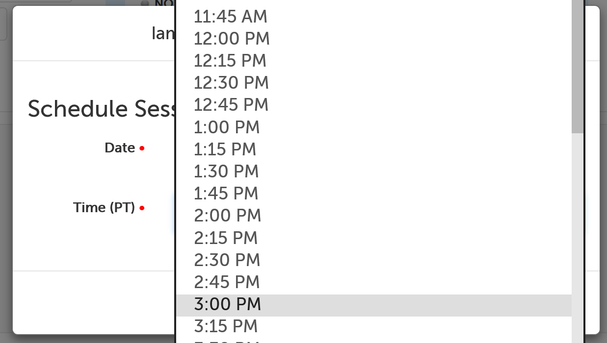The width and height of the screenshot is (607, 343).
Task: Click the Time (PT) field label
Action: (104, 207)
